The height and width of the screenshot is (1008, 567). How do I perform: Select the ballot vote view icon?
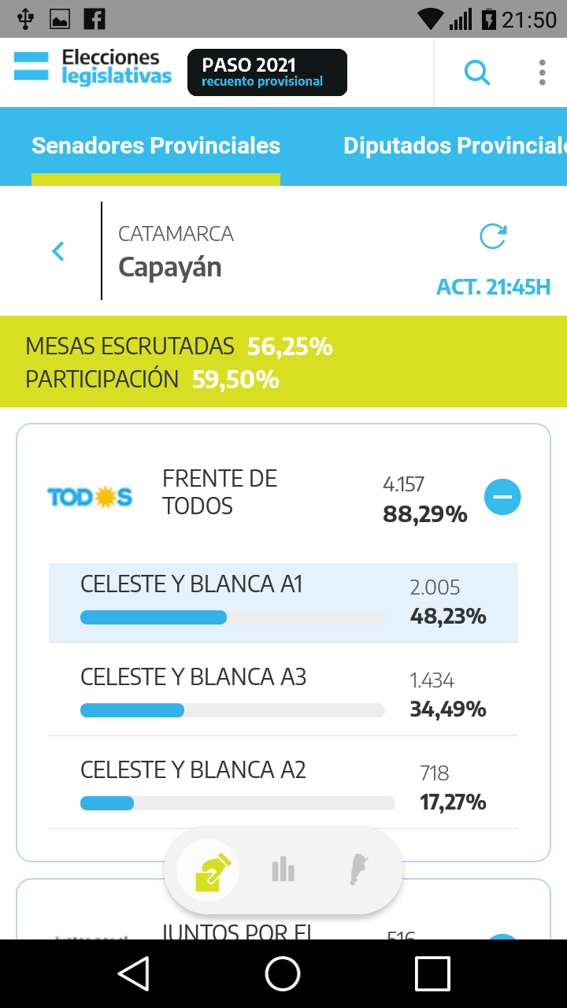(x=209, y=870)
